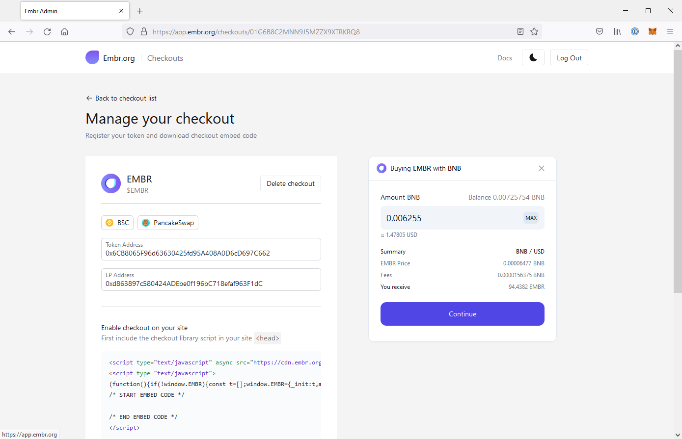Click the '/* START EMBED CODE */' line
The height and width of the screenshot is (439, 682).
147,395
